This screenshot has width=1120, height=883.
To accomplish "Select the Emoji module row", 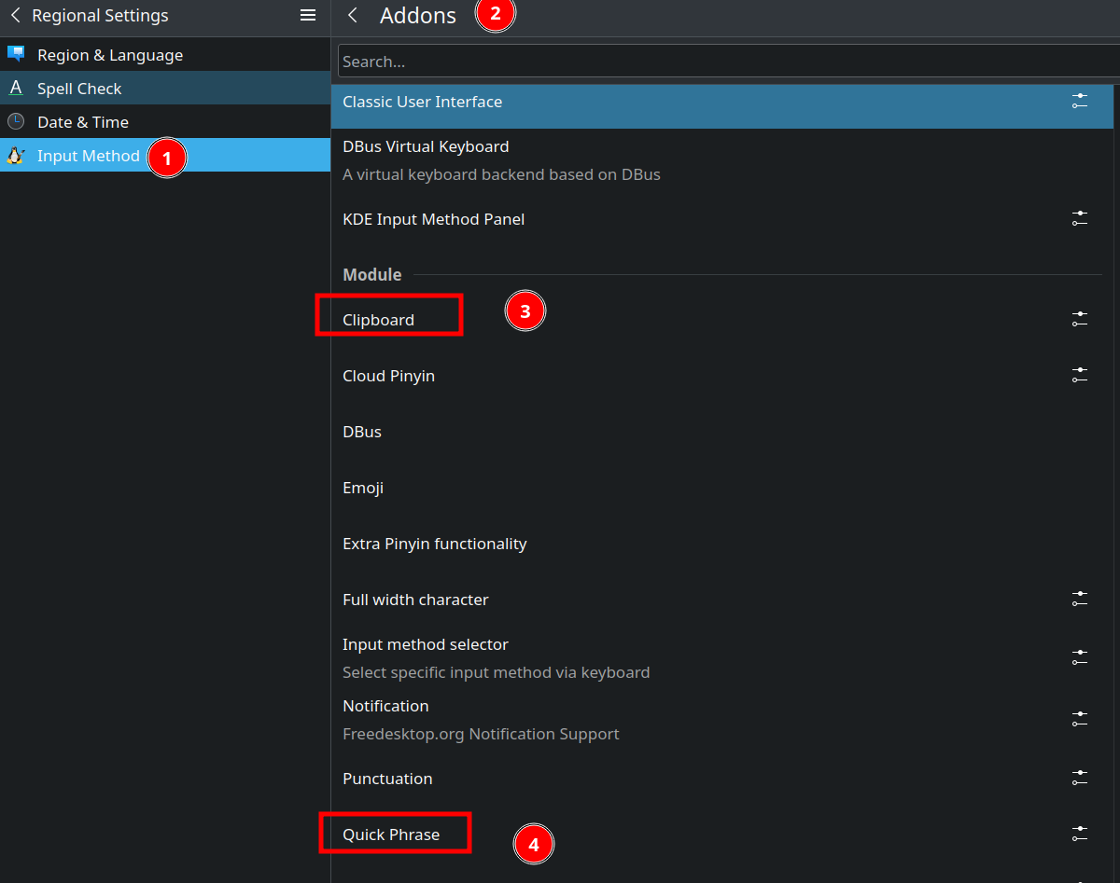I will coord(363,488).
